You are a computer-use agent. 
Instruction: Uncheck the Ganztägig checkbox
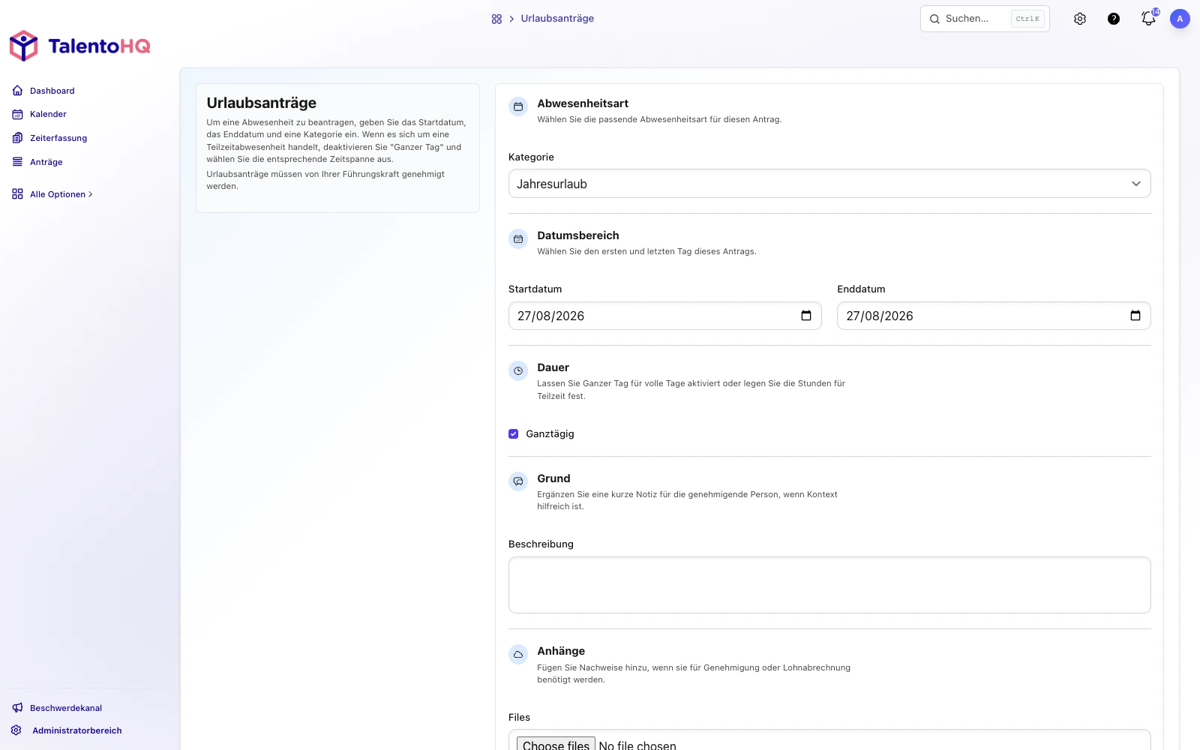tap(514, 433)
